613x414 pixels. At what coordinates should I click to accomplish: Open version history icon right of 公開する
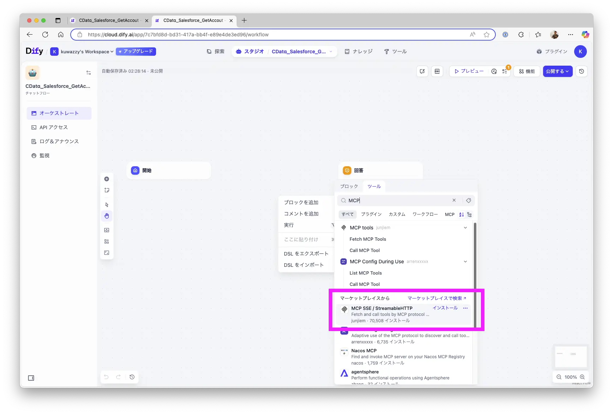(x=582, y=71)
